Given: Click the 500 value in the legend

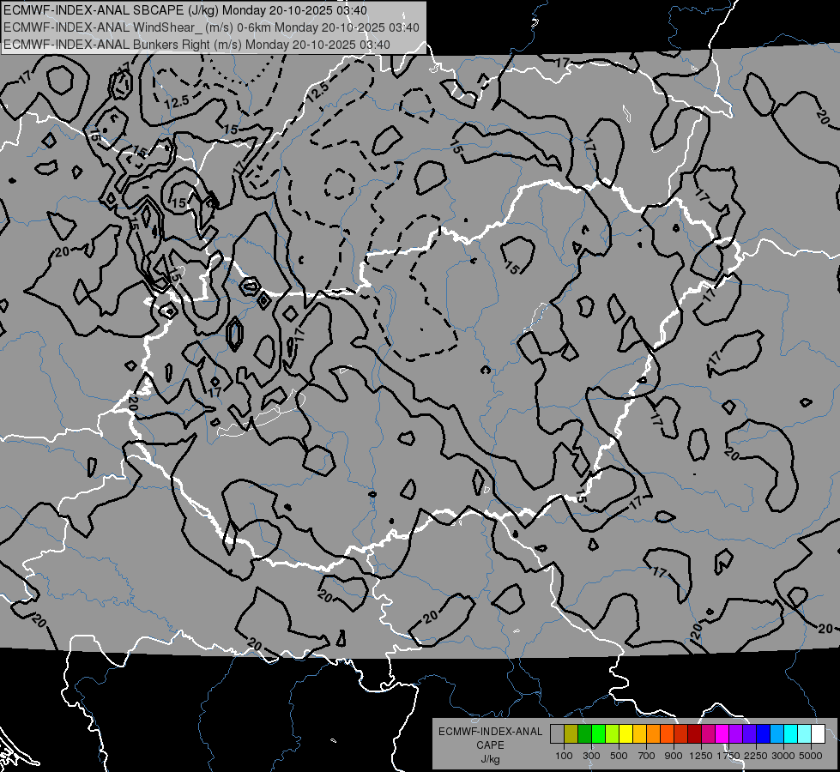Looking at the screenshot, I should point(619,756).
